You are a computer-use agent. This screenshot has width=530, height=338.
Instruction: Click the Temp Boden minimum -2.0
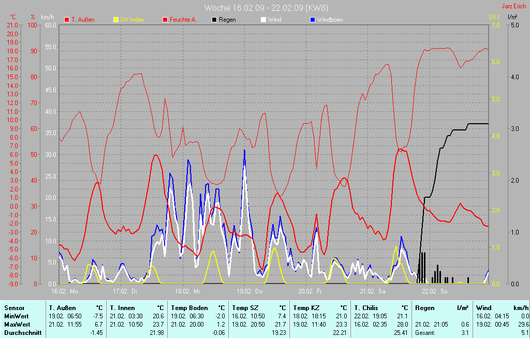tap(220, 316)
